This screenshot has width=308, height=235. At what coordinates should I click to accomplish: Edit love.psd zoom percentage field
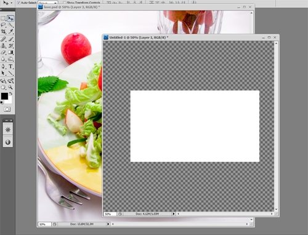coord(44,224)
